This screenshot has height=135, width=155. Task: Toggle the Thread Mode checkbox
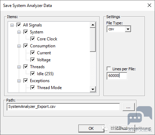(33, 88)
